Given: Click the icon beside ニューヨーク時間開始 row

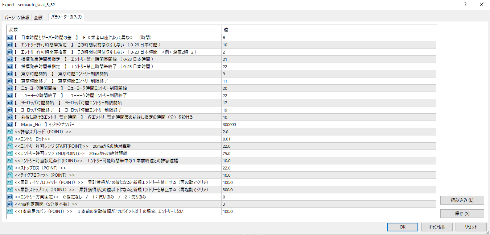Looking at the screenshot, I should [x=10, y=88].
